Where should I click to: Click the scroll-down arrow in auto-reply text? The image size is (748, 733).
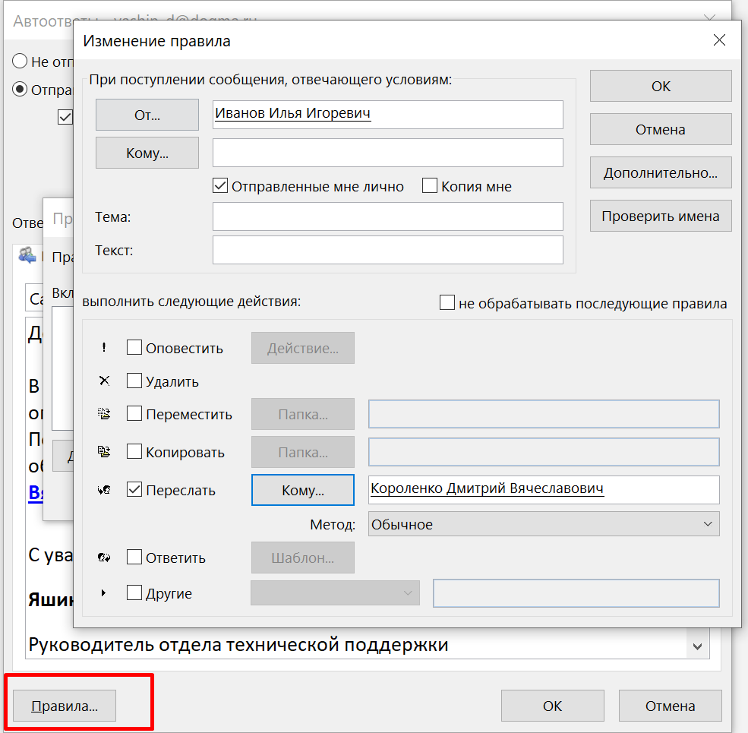pos(697,646)
